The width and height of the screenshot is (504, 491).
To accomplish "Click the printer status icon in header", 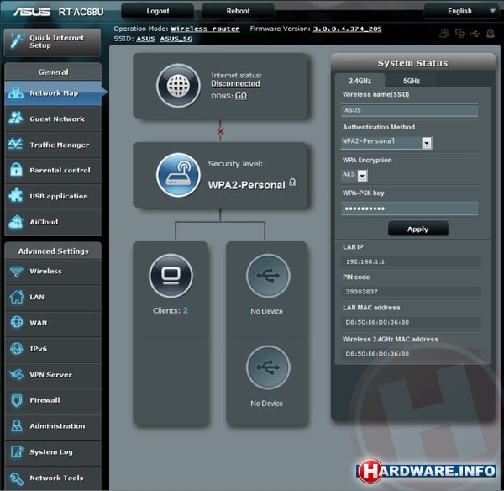I will (491, 33).
